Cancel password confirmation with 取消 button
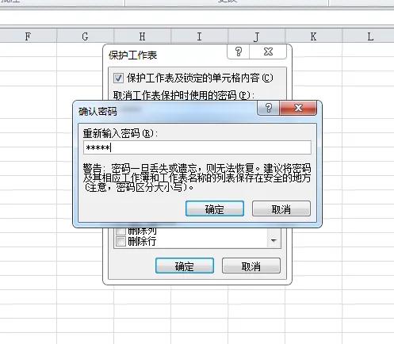Screen dimensions: 394x344 tap(281, 208)
